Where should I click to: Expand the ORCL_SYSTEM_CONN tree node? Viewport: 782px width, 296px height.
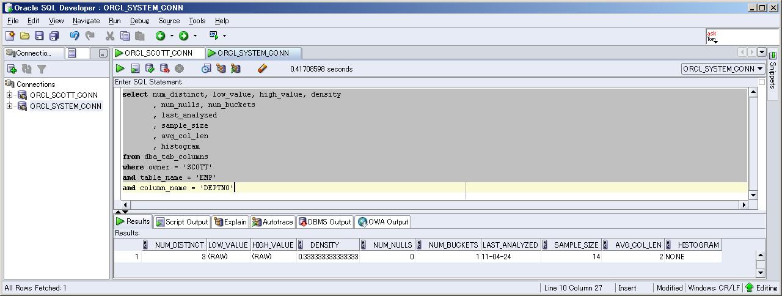[x=9, y=106]
